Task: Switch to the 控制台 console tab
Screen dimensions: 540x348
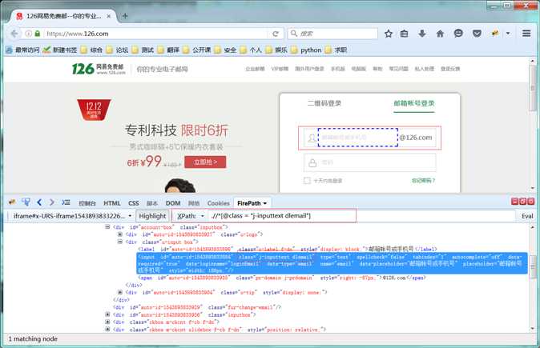Action: [87, 203]
